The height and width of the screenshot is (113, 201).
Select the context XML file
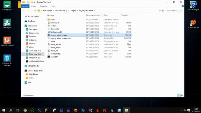pyautogui.click(x=53, y=26)
